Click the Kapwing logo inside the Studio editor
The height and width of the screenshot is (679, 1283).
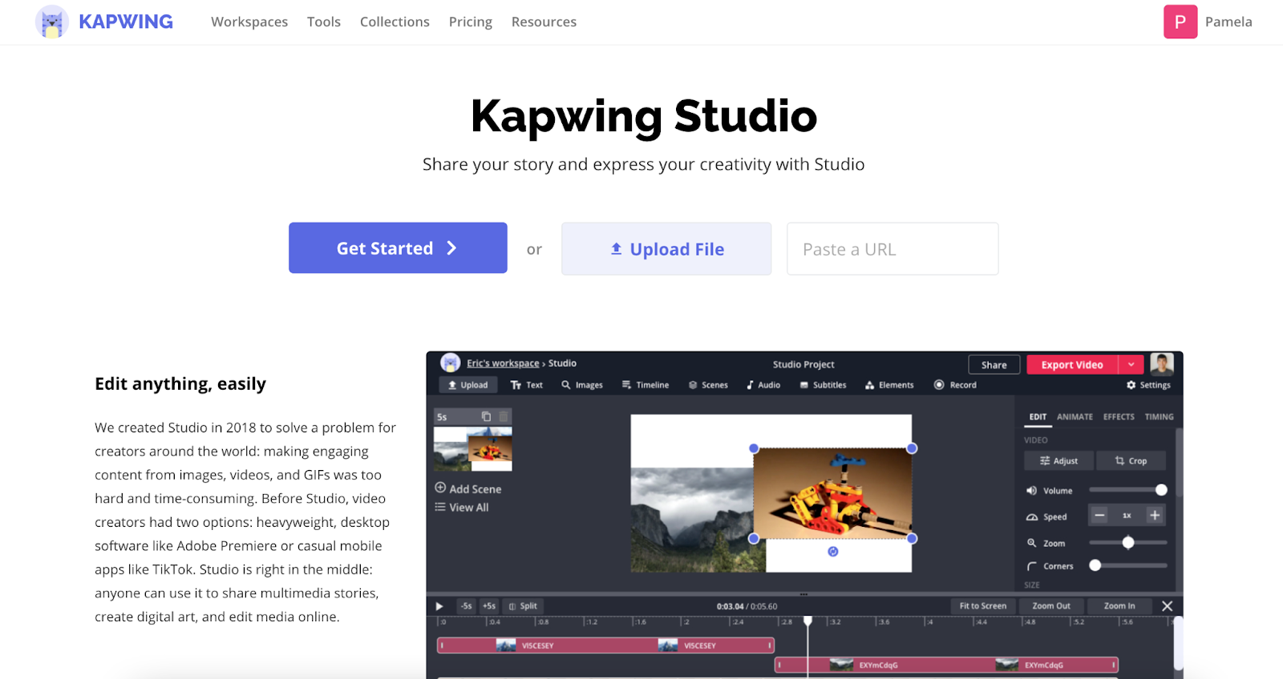pyautogui.click(x=451, y=363)
